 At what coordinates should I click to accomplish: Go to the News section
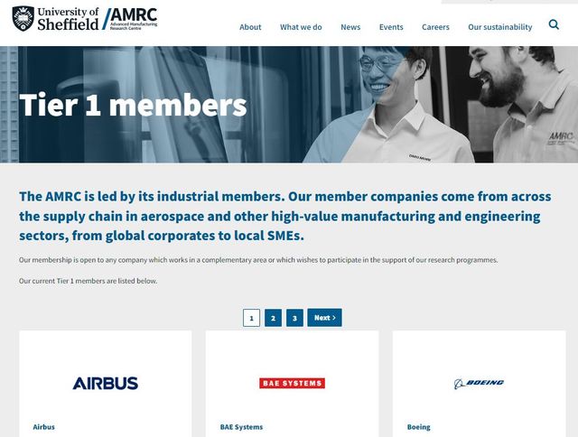pyautogui.click(x=350, y=27)
